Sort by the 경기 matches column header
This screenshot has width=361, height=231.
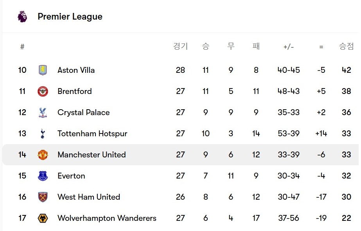pyautogui.click(x=180, y=47)
